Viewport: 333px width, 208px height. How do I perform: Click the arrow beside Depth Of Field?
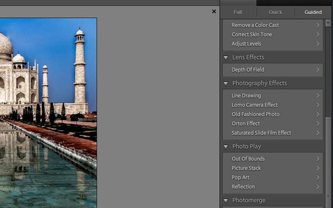pyautogui.click(x=318, y=70)
